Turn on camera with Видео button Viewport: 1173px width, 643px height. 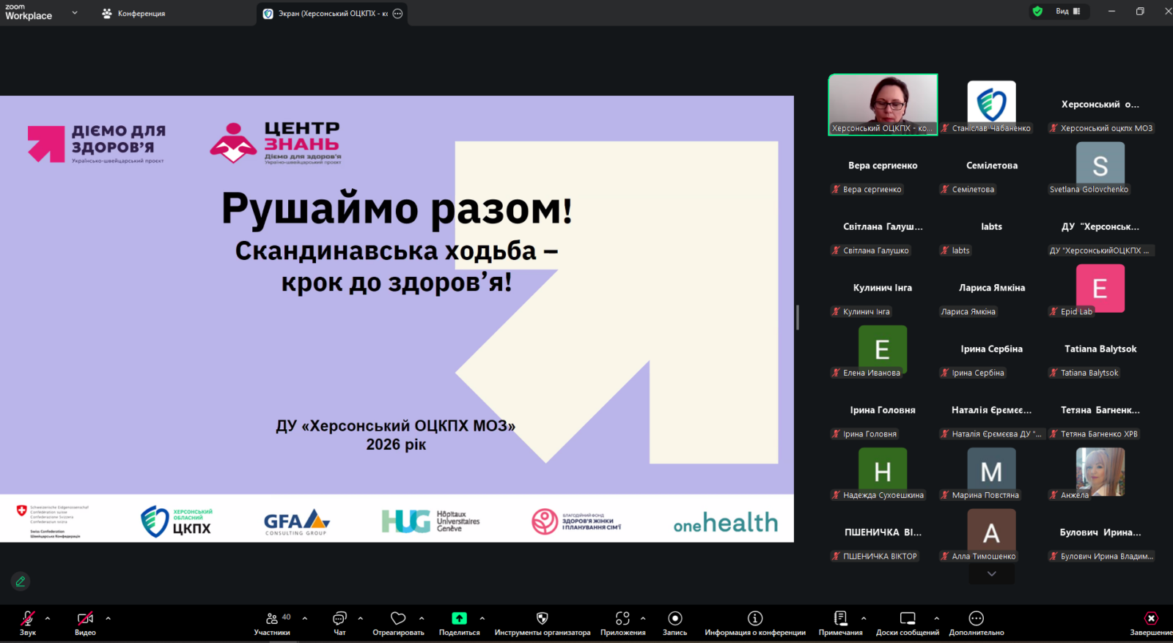pyautogui.click(x=85, y=619)
